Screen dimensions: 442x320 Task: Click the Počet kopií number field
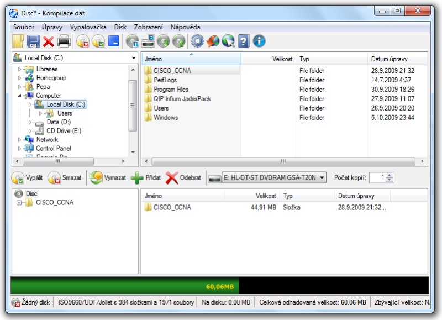click(x=378, y=177)
